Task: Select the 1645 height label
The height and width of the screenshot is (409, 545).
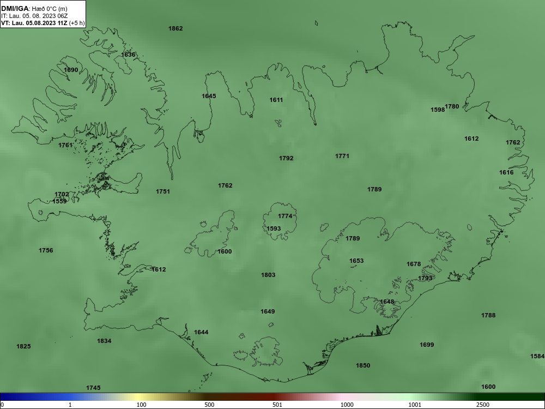Action: coord(209,96)
